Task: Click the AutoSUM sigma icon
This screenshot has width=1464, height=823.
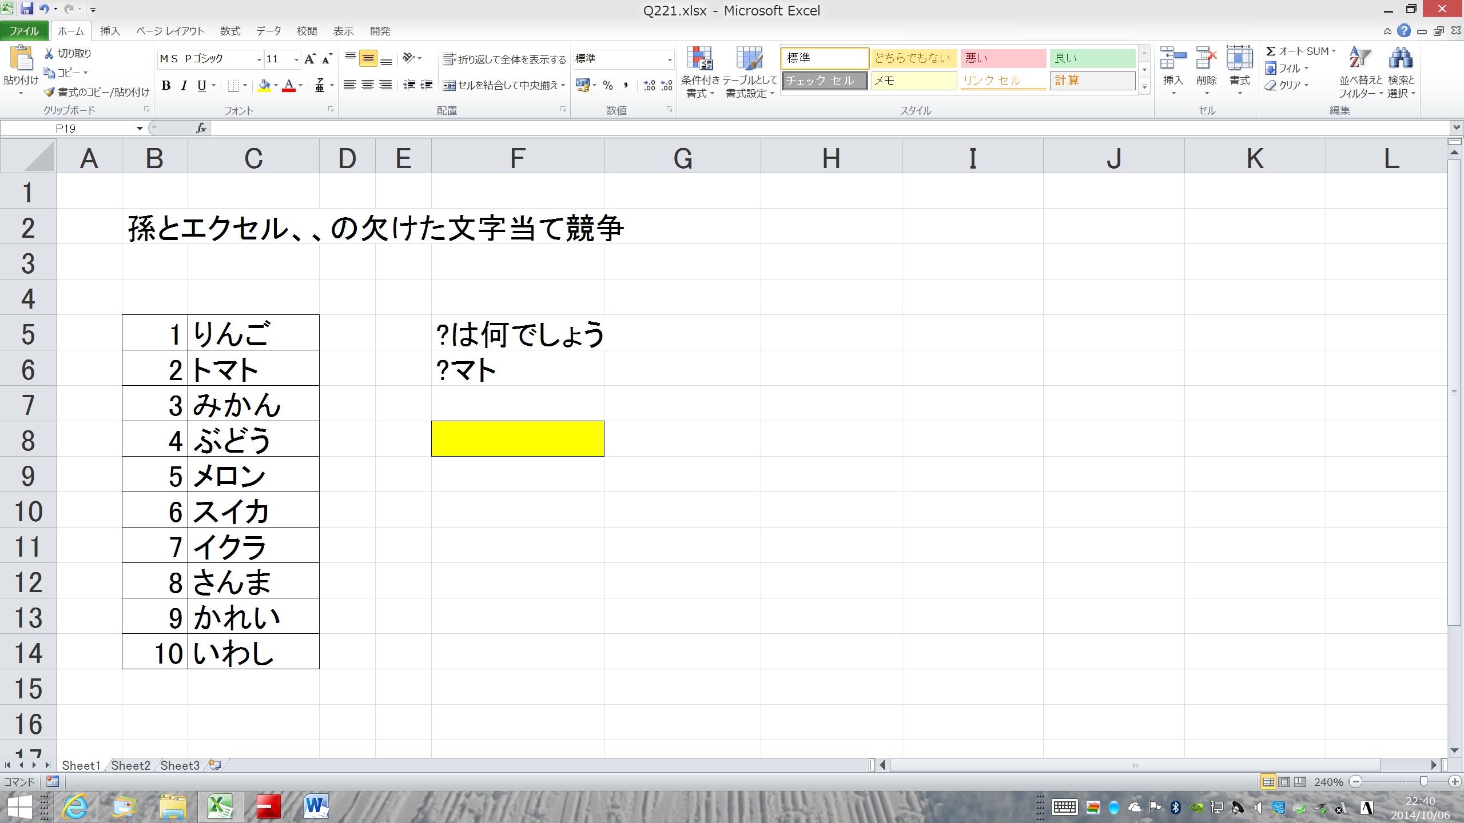Action: click(1271, 51)
